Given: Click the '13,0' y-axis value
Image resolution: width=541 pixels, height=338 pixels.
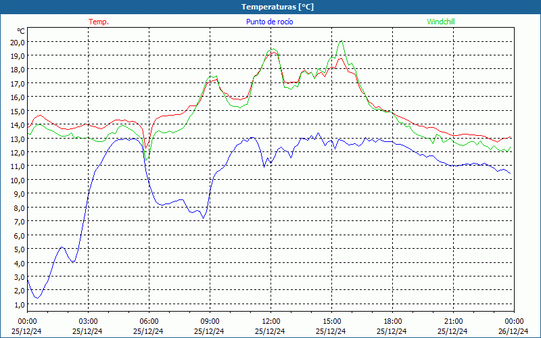Looking at the screenshot, I should [x=18, y=139].
